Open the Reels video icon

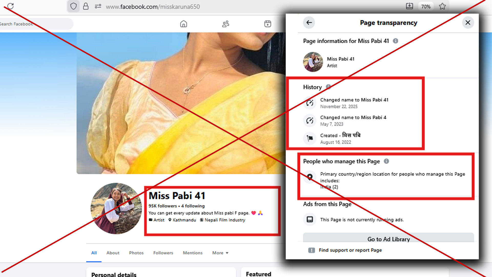click(x=268, y=24)
